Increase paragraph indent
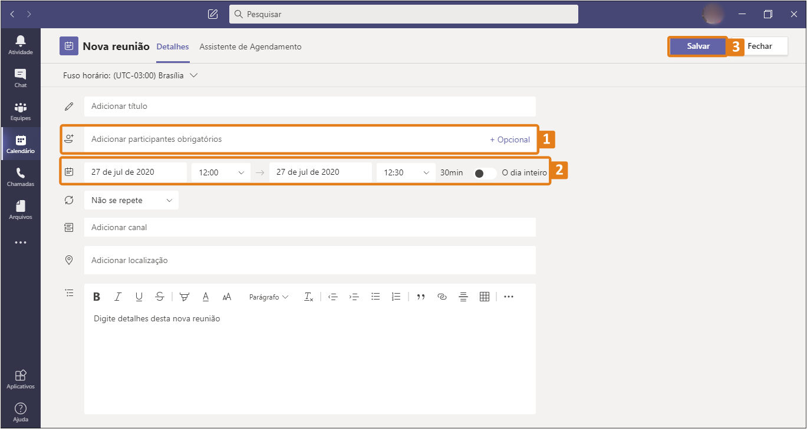The width and height of the screenshot is (807, 429). tap(354, 297)
